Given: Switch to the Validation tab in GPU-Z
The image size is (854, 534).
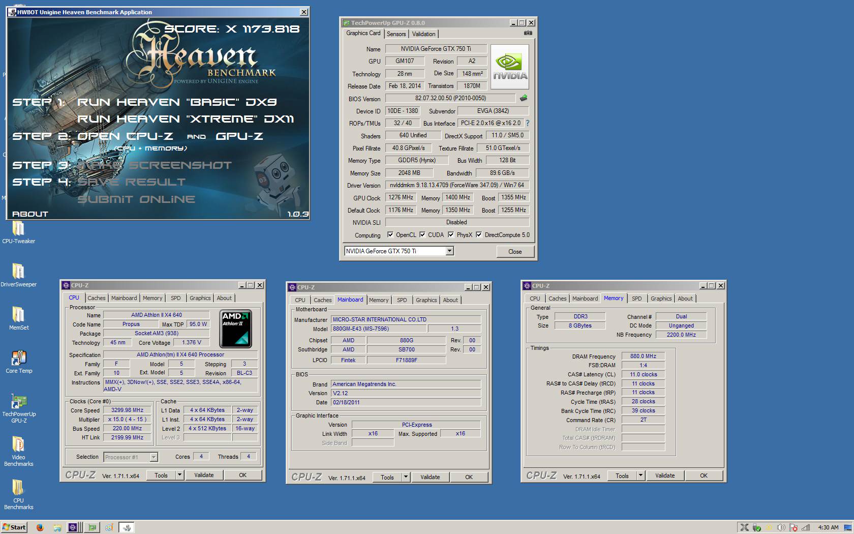Looking at the screenshot, I should tap(423, 34).
